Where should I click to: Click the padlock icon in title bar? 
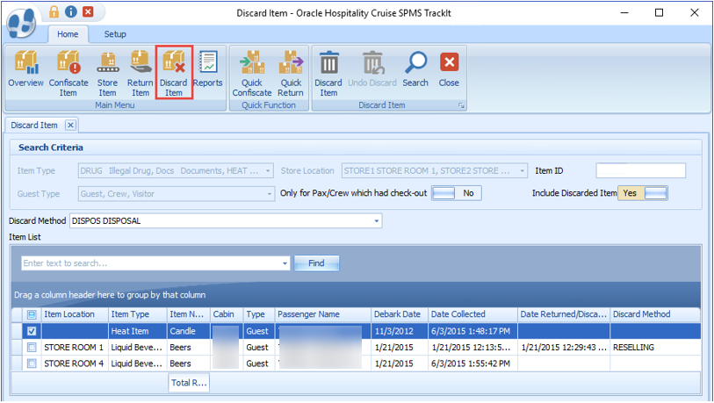pos(54,11)
